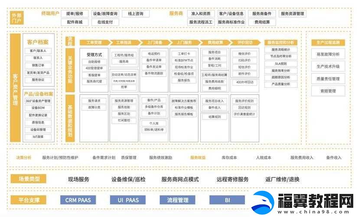Select the 在线支付 box
The width and height of the screenshot is (358, 217).
(105, 22)
